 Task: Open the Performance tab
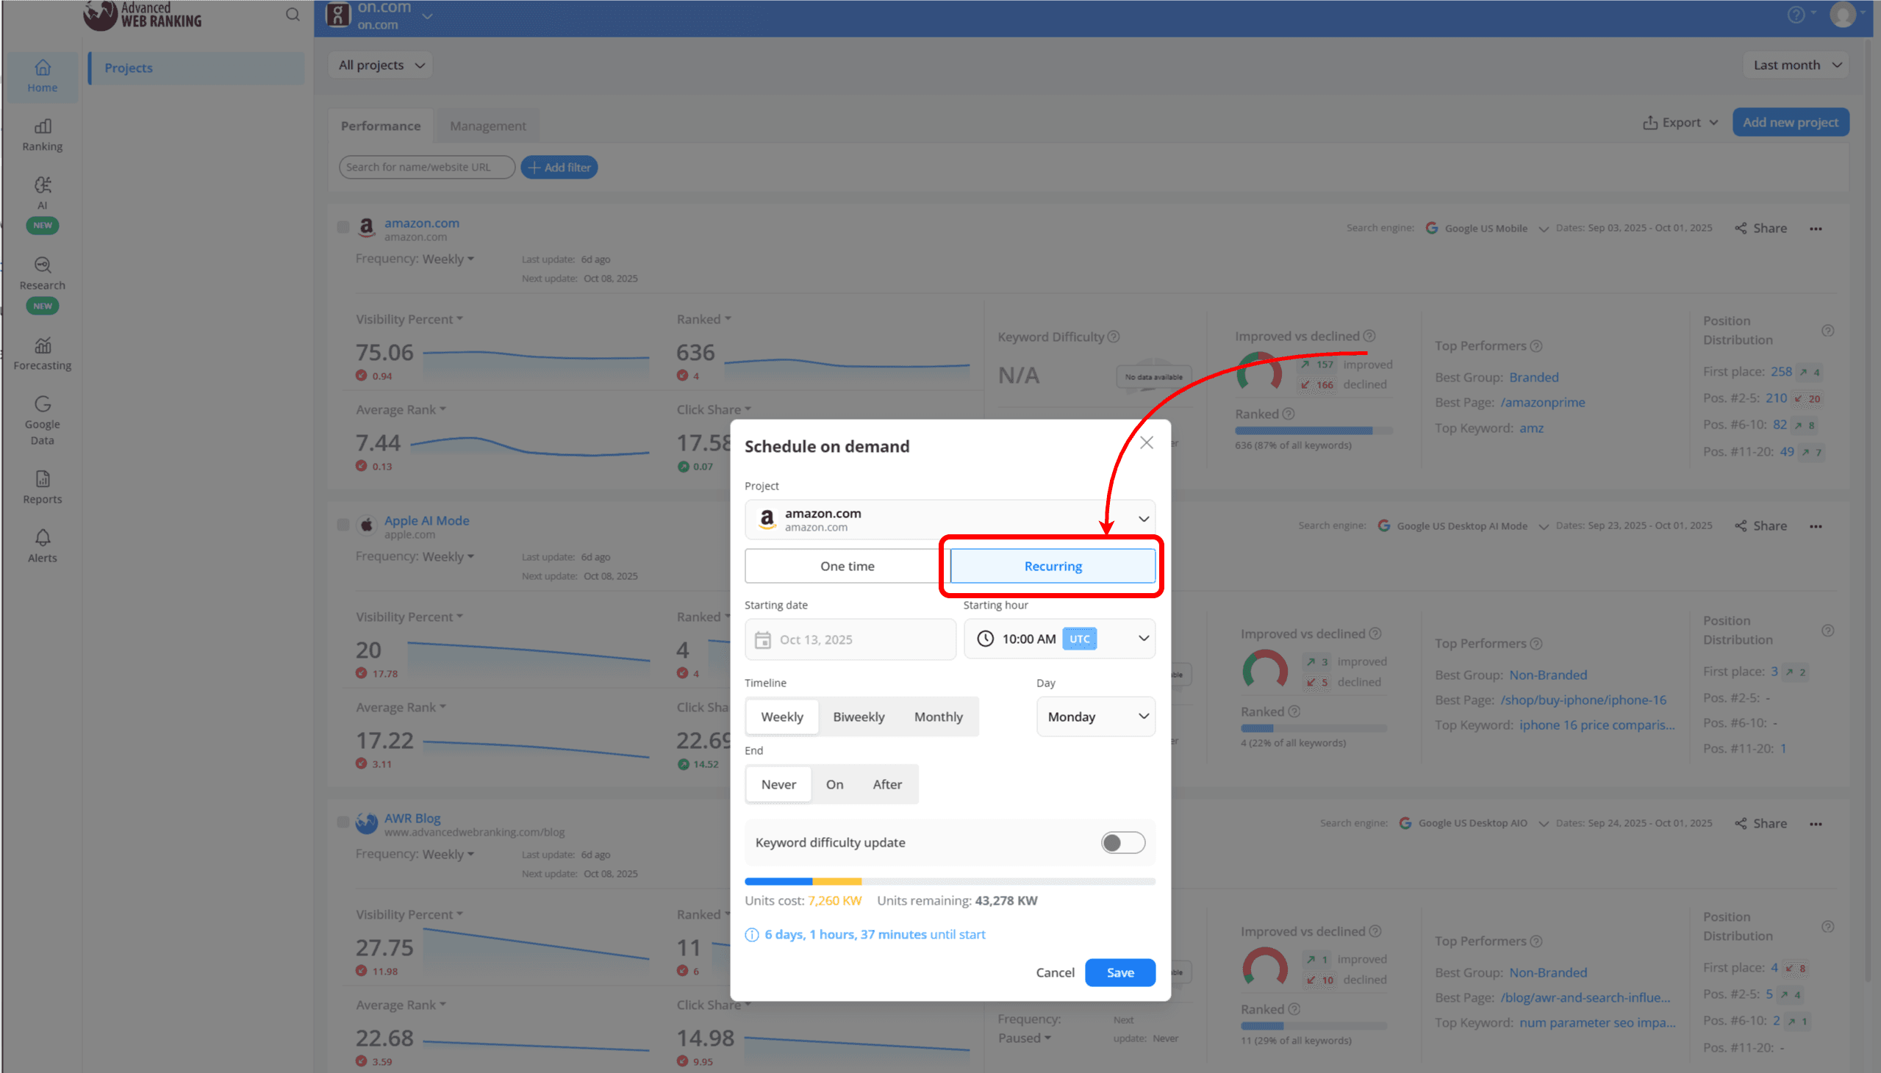380,126
